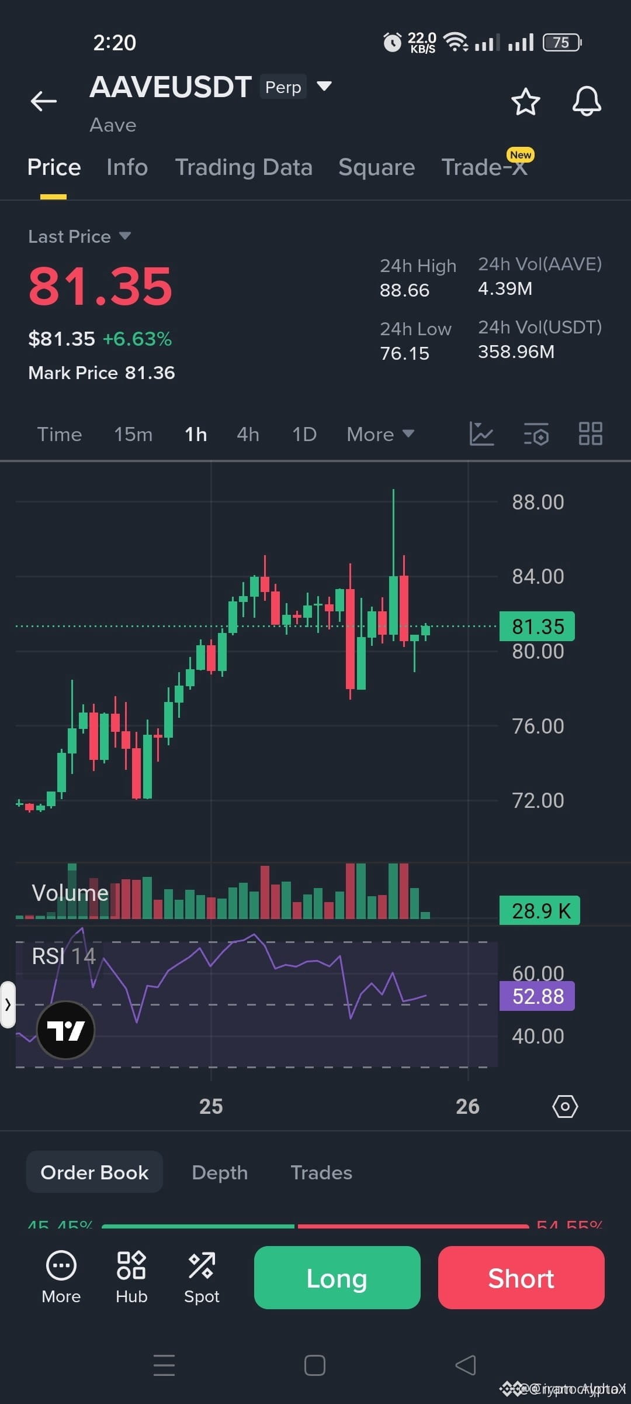Select the 1D chart interval
The width and height of the screenshot is (631, 1404).
click(x=304, y=434)
